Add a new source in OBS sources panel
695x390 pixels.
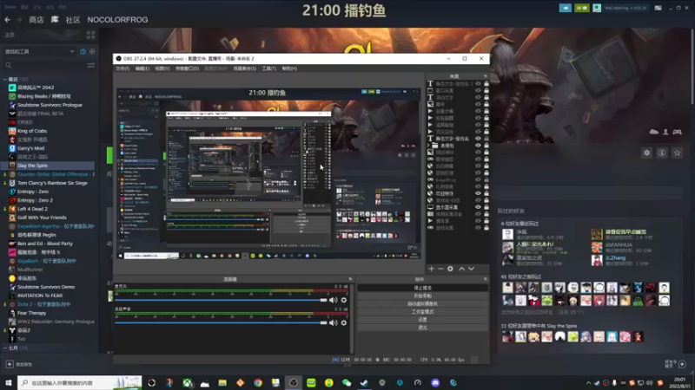coord(431,269)
